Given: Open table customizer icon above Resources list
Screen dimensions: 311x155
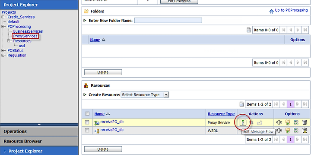Looking at the screenshot, I should [x=241, y=104].
